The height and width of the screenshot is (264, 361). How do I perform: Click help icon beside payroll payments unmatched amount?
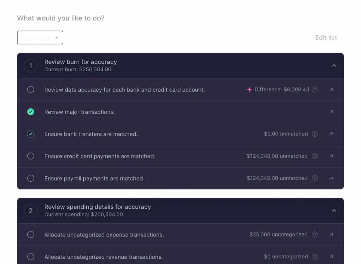point(315,178)
